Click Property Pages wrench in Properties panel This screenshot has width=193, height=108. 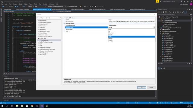164,68
